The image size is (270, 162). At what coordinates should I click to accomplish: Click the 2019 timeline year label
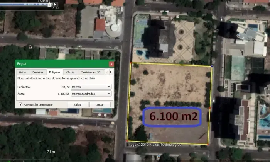coord(55,8)
